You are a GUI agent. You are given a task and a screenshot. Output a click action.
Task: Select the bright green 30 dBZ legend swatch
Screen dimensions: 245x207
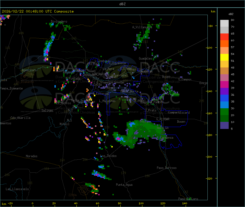pos(224,112)
